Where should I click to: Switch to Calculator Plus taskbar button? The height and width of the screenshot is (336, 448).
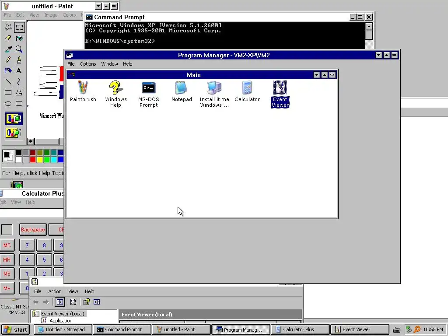pos(300,330)
